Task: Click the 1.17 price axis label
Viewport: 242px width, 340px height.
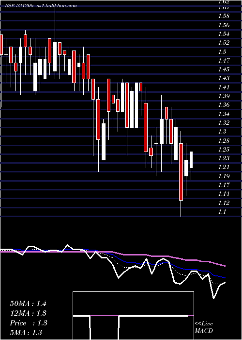Action: pyautogui.click(x=224, y=185)
